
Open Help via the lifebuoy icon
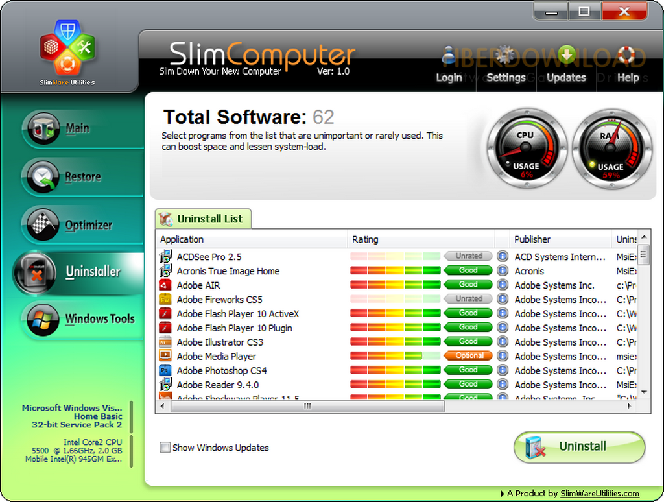(x=626, y=55)
